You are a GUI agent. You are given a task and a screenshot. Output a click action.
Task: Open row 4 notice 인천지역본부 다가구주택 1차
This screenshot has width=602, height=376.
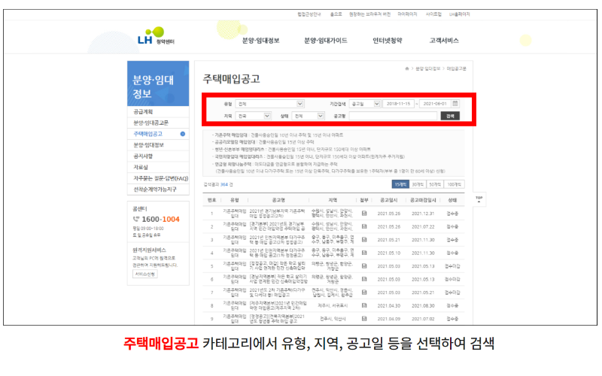click(x=278, y=253)
